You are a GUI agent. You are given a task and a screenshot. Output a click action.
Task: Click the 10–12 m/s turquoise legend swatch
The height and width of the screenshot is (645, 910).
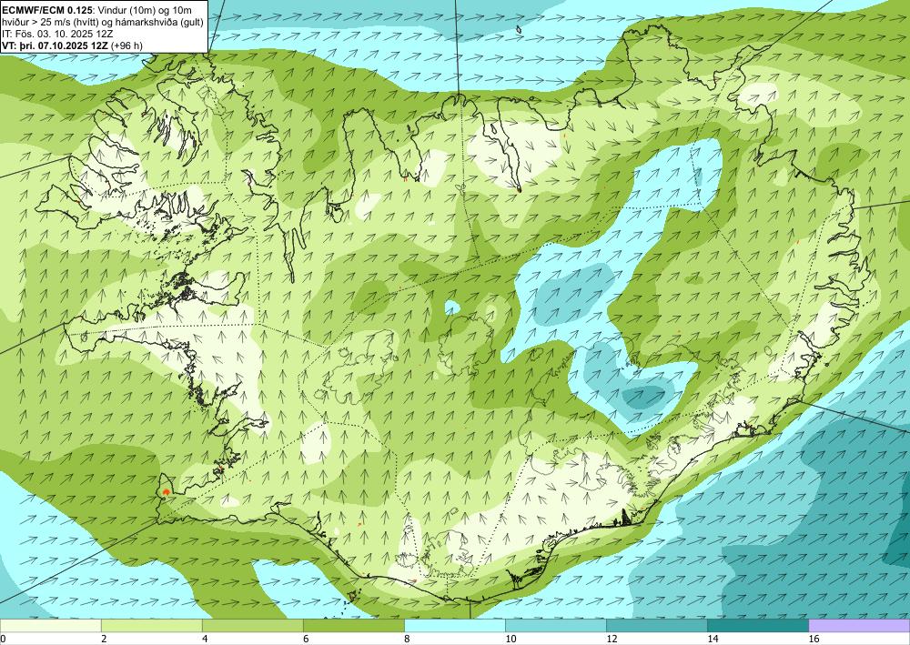(556, 626)
